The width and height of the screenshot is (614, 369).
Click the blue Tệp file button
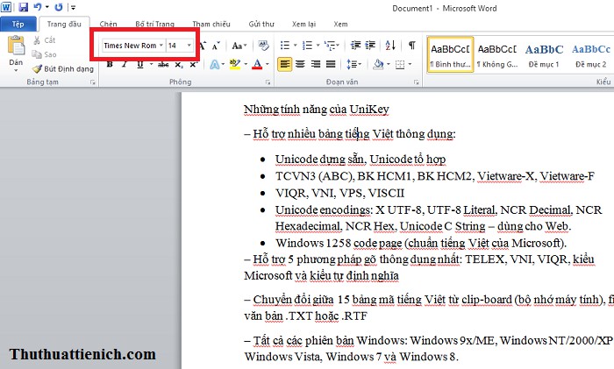click(18, 25)
